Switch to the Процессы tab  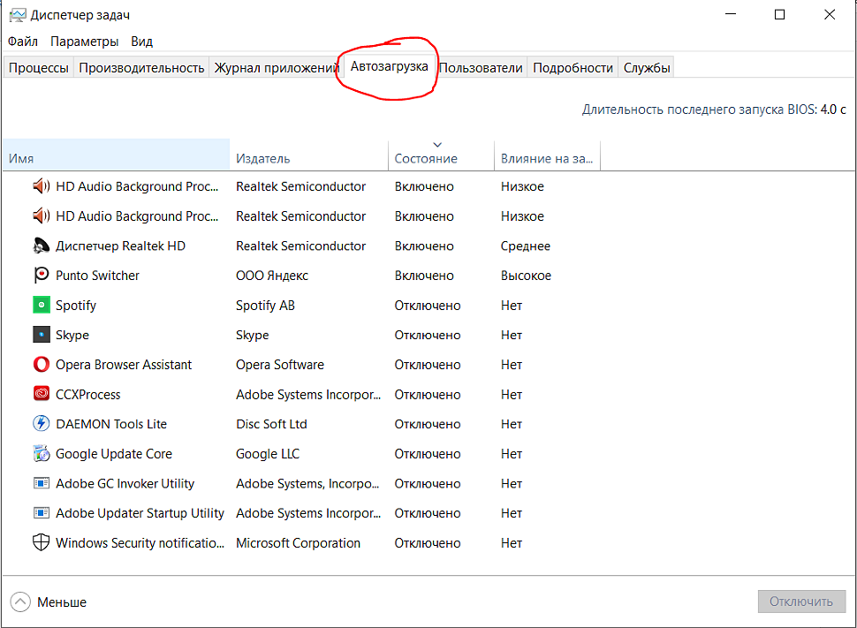(39, 68)
